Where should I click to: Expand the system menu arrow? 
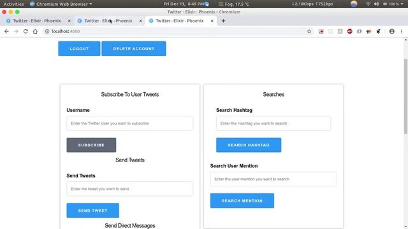pos(402,4)
